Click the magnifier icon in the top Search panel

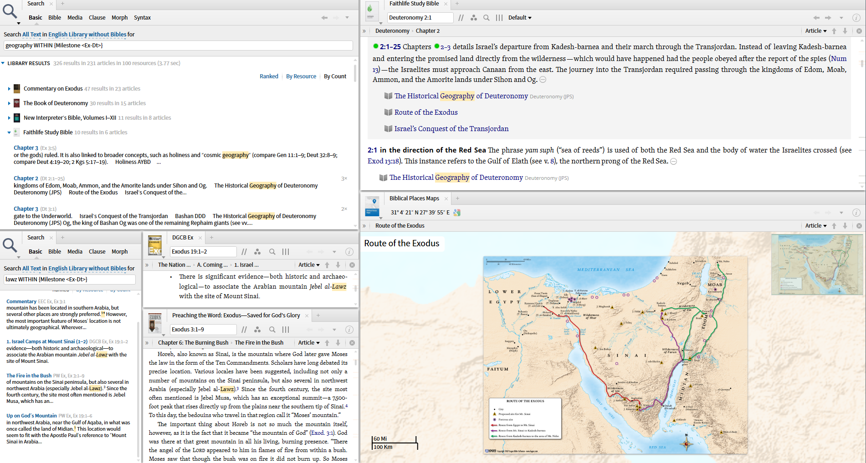click(x=10, y=10)
